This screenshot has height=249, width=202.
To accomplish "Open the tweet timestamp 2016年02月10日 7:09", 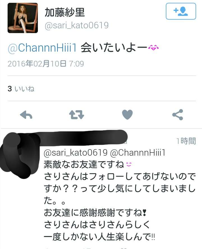I will pos(46,64).
